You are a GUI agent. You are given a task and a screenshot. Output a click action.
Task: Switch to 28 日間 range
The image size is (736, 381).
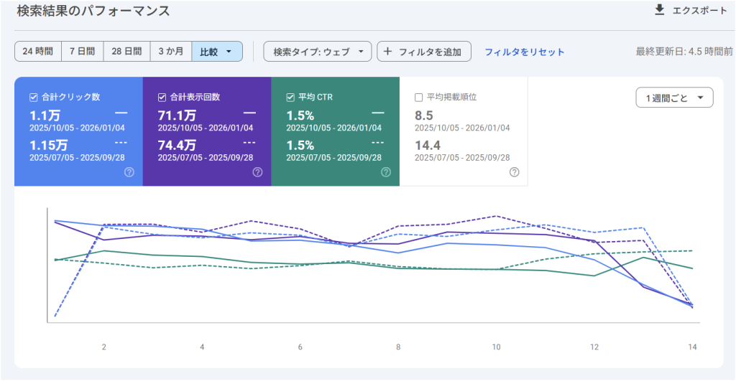126,52
